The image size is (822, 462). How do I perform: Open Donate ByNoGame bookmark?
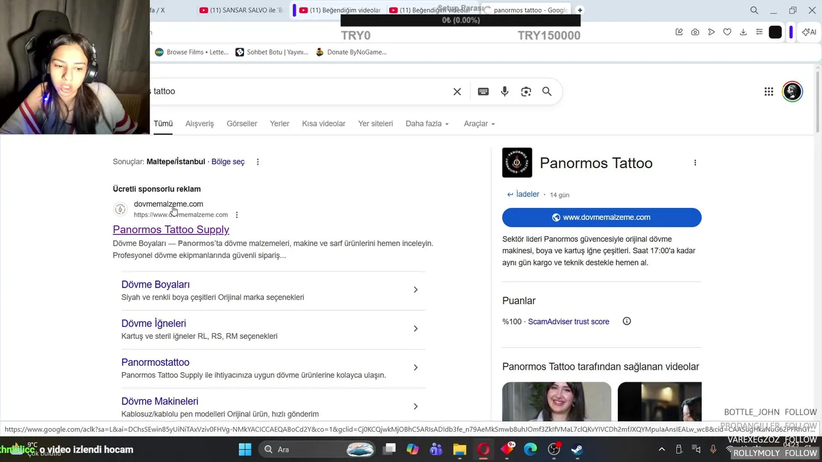pos(351,52)
